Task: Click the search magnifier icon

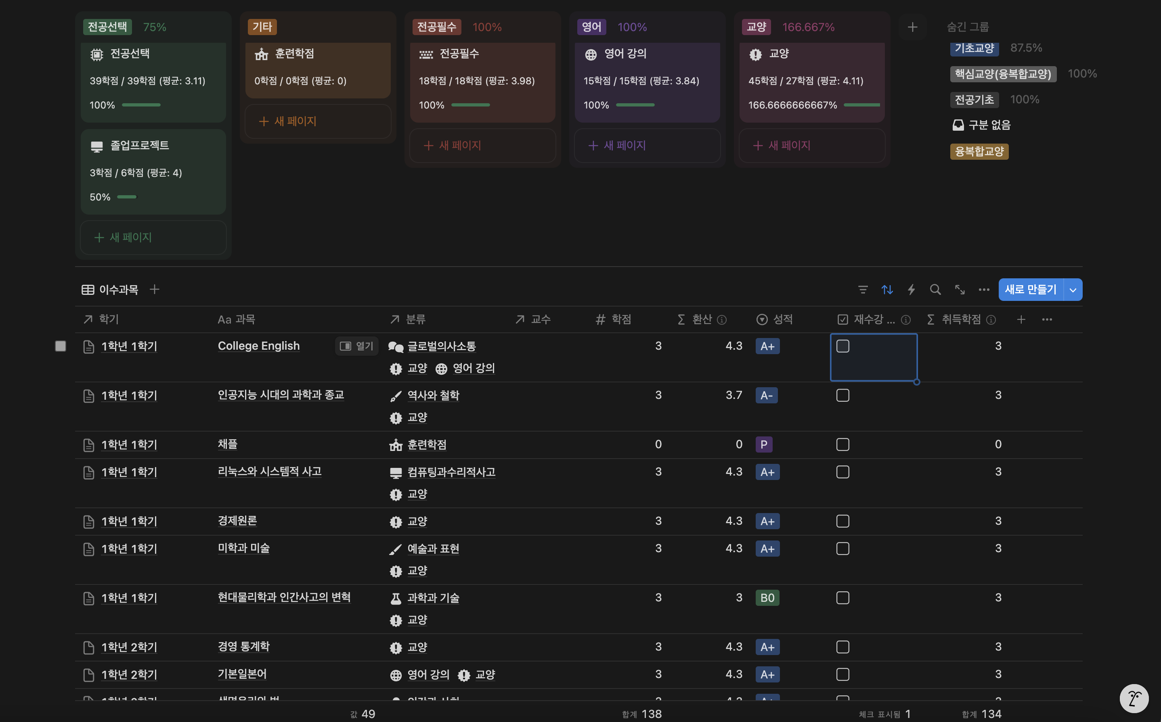Action: click(x=935, y=289)
